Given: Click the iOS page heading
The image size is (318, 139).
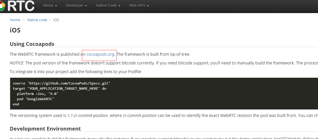Looking at the screenshot, I should [15, 30].
